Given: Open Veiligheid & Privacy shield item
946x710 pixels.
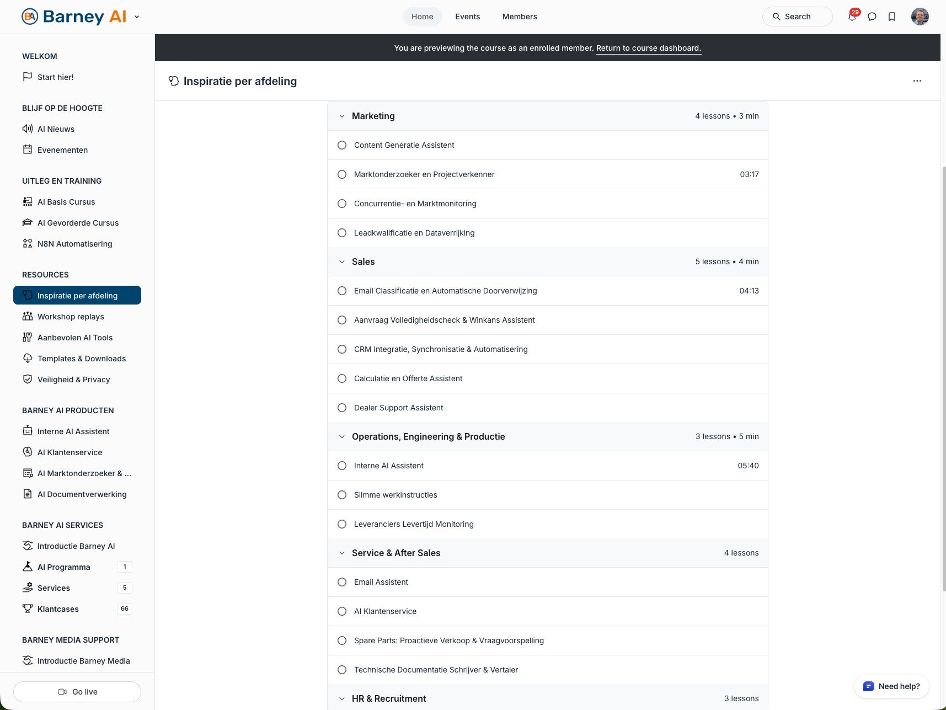Looking at the screenshot, I should tap(73, 380).
